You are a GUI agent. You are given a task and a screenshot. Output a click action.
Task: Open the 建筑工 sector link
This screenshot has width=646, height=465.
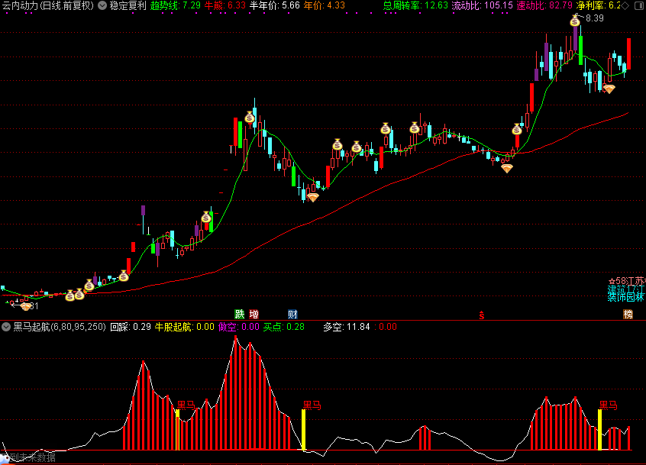click(626, 289)
